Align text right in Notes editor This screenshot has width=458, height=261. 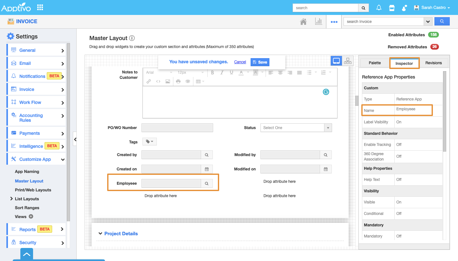pyautogui.click(x=290, y=72)
